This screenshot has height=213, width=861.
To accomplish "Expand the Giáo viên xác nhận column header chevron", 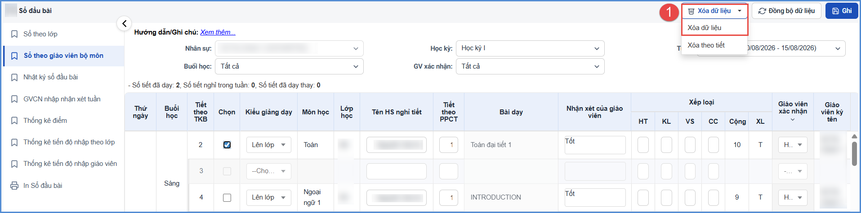I will (793, 120).
